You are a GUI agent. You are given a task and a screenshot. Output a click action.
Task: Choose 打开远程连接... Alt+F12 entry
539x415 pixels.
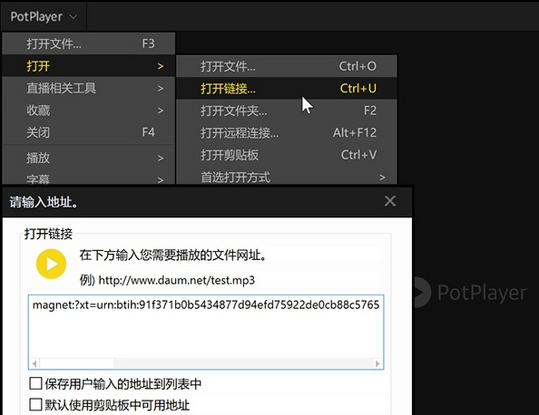pyautogui.click(x=287, y=133)
